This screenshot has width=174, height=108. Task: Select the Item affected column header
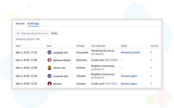[x=98, y=46]
